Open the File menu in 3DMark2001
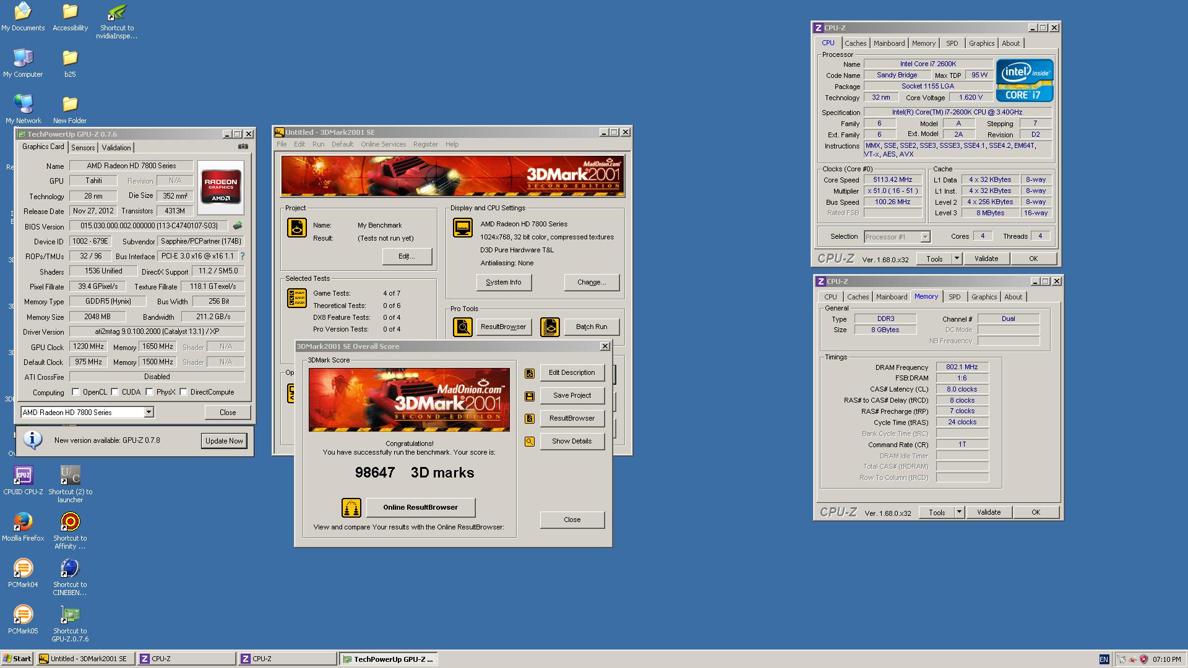This screenshot has width=1188, height=668. 282,144
